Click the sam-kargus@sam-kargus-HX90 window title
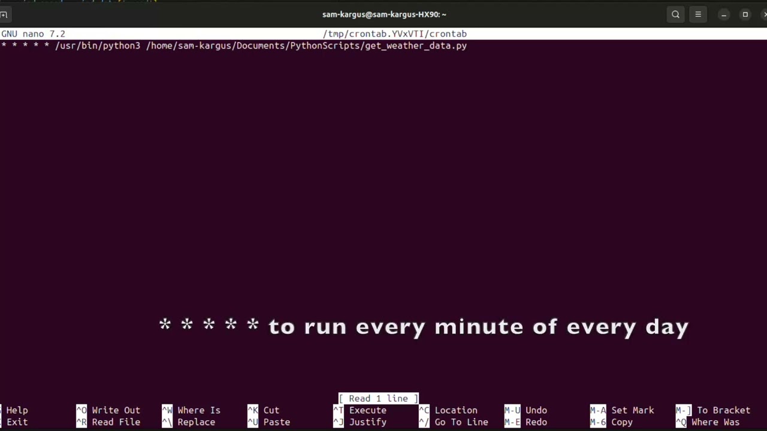This screenshot has height=431, width=767. coord(384,14)
